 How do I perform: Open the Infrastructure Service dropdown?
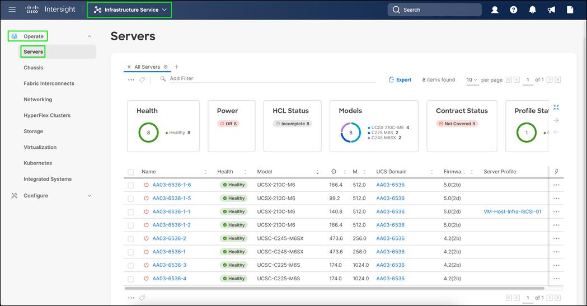tap(129, 10)
